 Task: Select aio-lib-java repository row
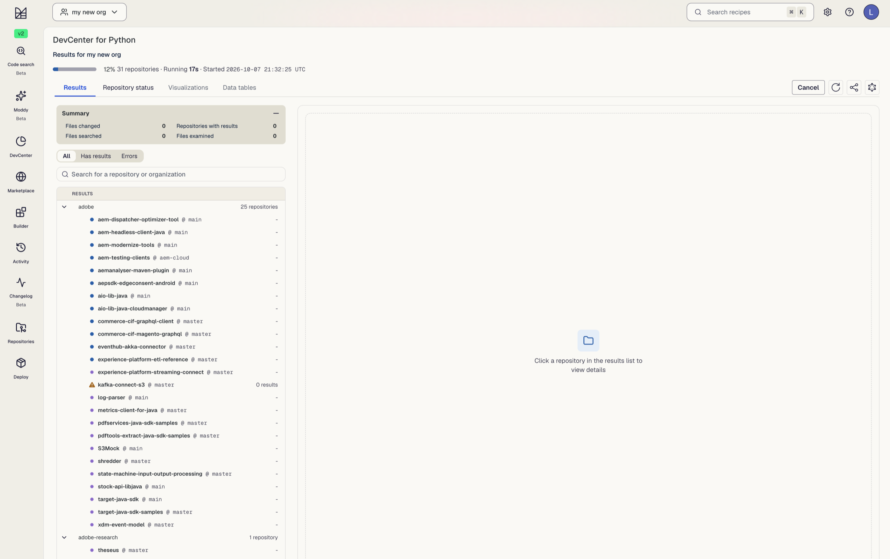point(171,296)
